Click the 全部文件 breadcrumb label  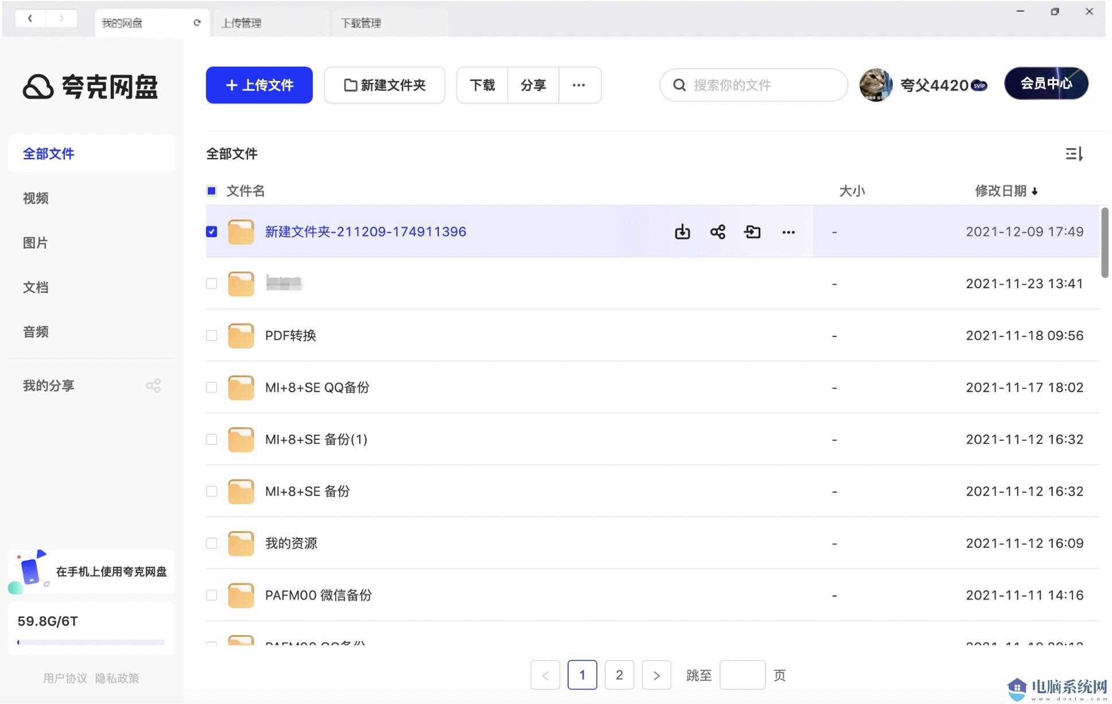point(232,154)
